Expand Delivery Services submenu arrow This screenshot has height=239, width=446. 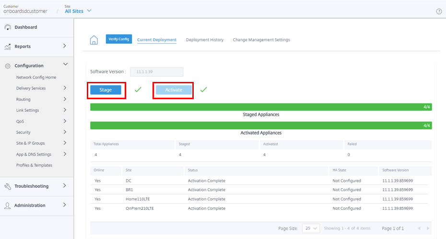(x=65, y=88)
